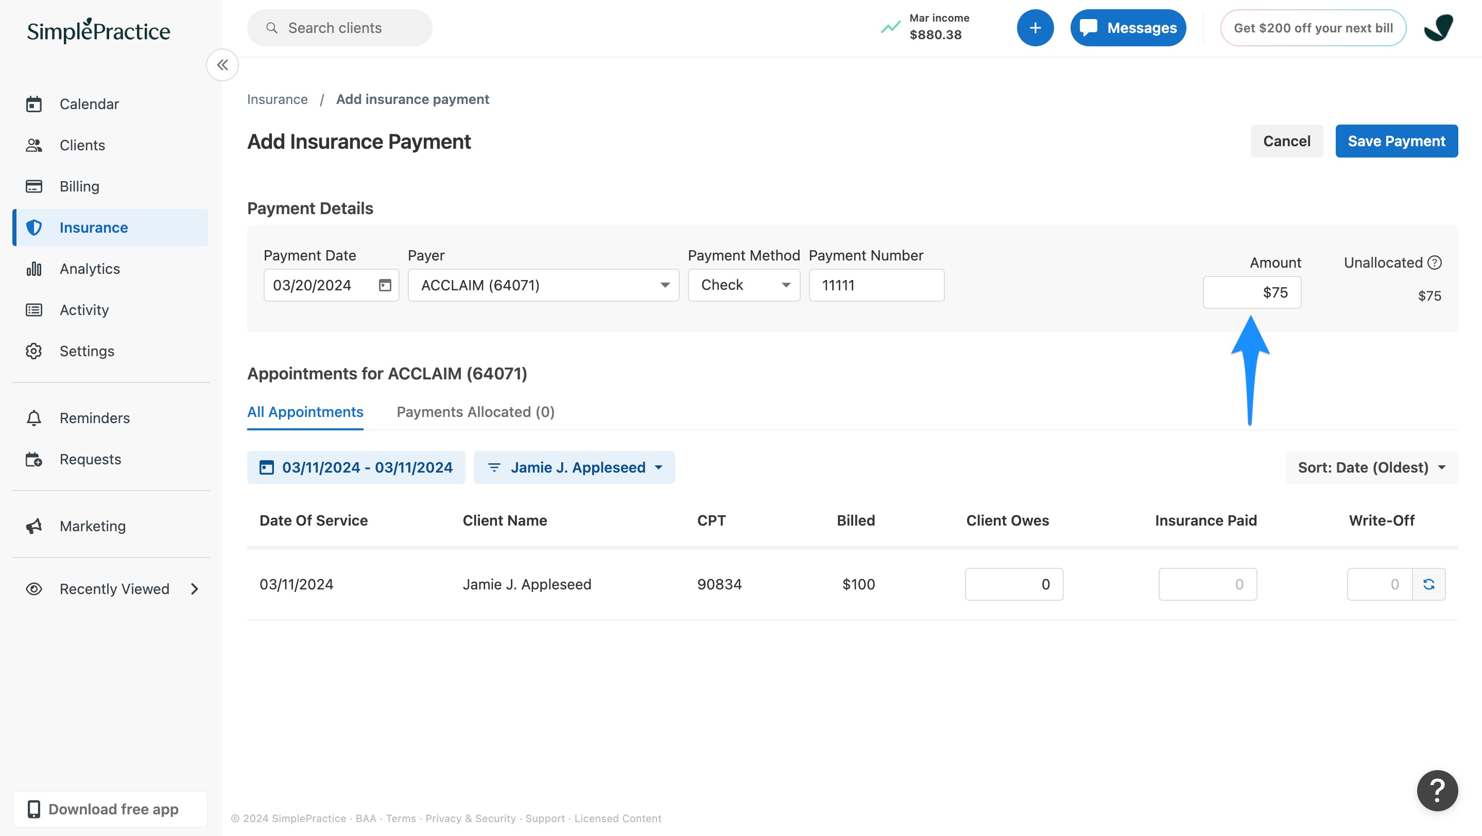Open the 03/11/2024 date range filter
This screenshot has width=1482, height=836.
[x=356, y=467]
